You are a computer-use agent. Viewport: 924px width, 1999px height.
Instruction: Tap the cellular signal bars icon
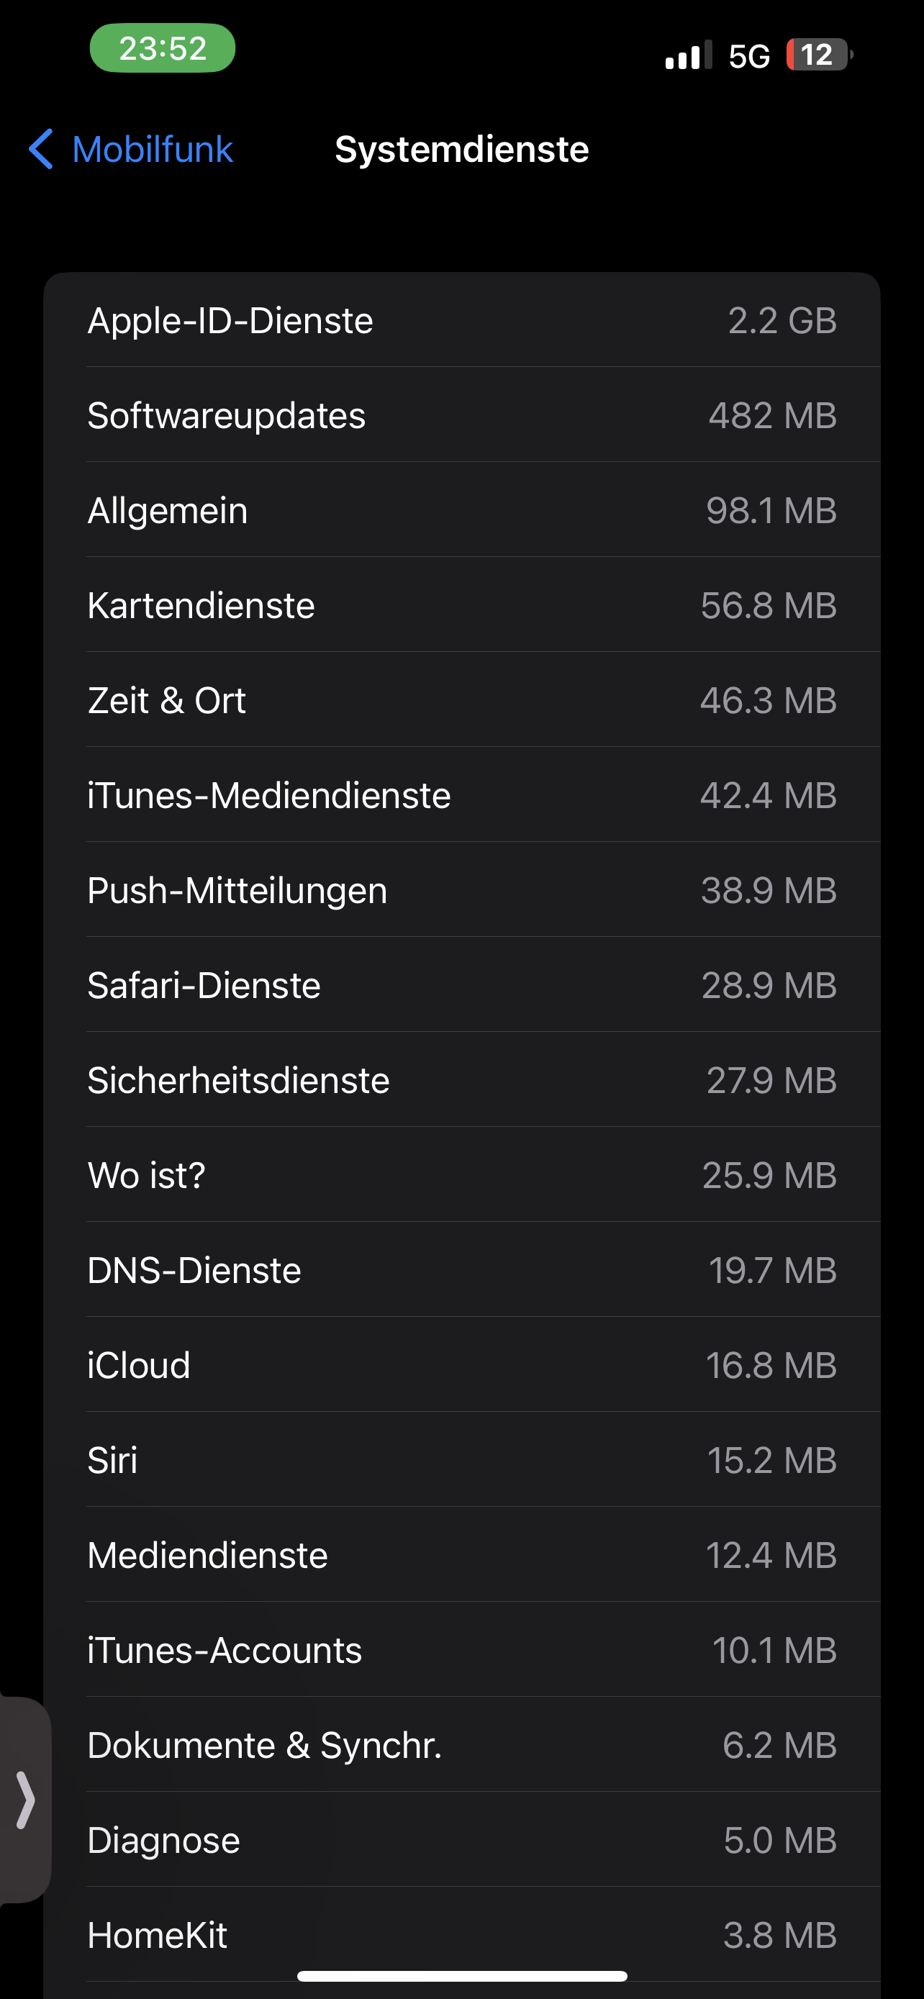[687, 56]
